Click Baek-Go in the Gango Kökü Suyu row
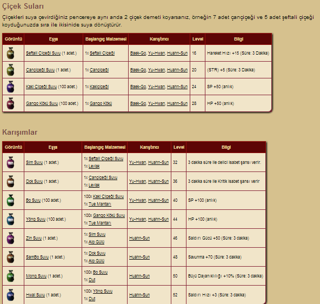 coord(138,103)
